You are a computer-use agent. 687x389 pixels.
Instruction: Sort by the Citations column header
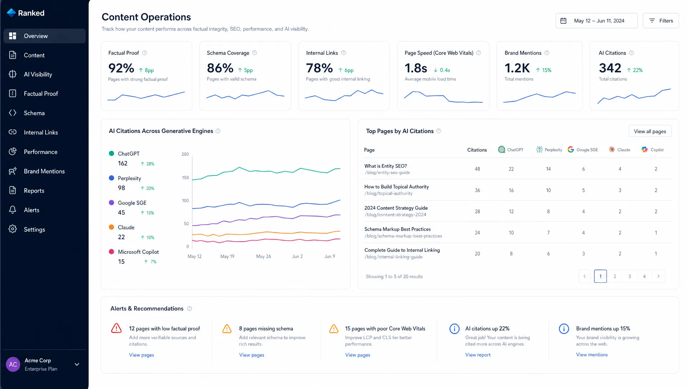(477, 150)
